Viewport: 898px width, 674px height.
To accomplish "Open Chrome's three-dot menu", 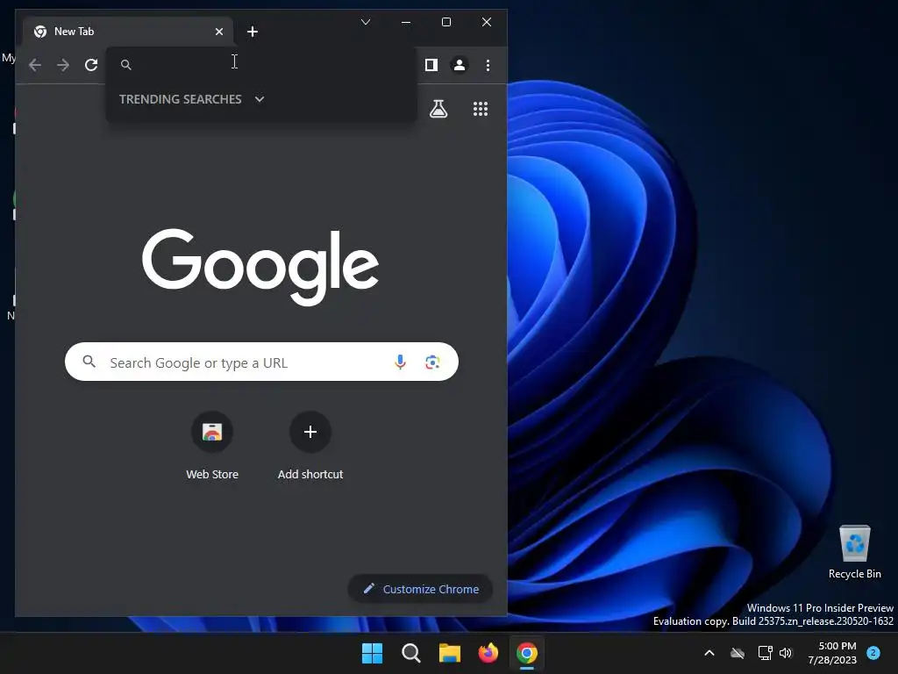I will pyautogui.click(x=488, y=65).
